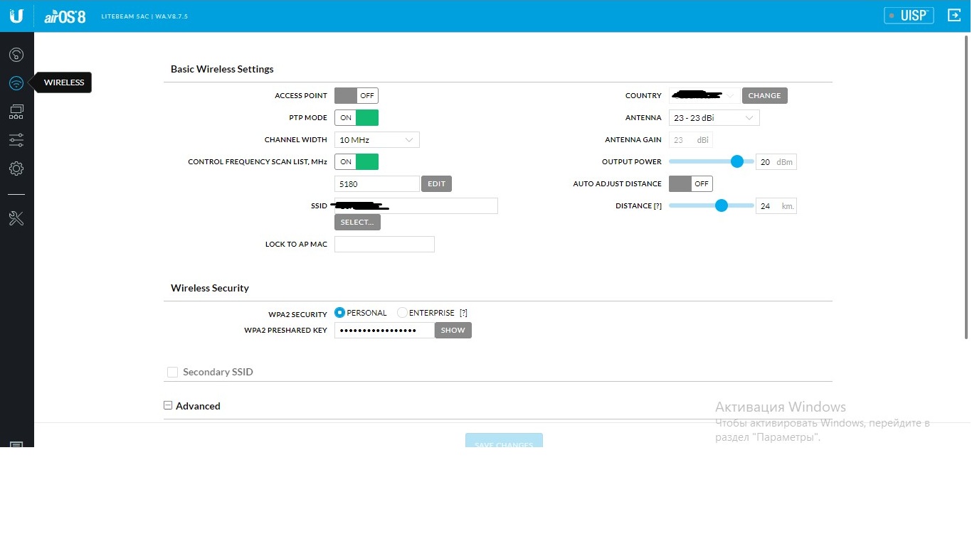
Task: Click the log icon at sidebar bottom
Action: tap(16, 444)
